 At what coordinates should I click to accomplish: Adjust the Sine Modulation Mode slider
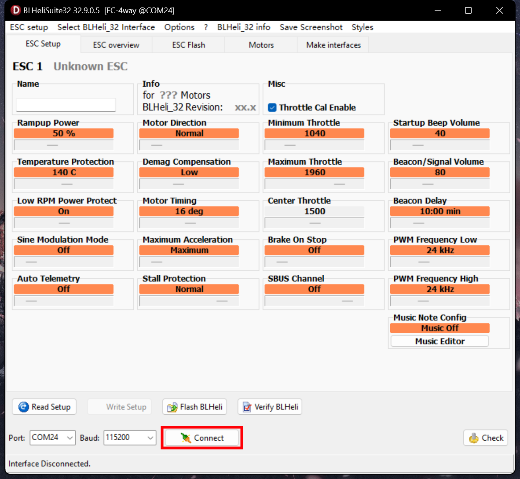pos(64,262)
